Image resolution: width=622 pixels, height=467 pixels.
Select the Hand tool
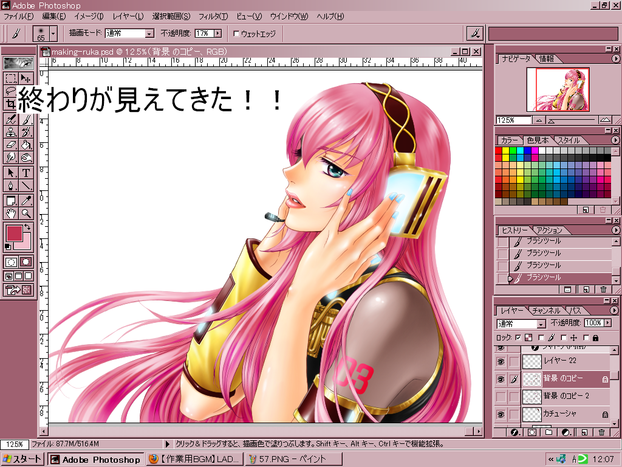click(x=10, y=213)
